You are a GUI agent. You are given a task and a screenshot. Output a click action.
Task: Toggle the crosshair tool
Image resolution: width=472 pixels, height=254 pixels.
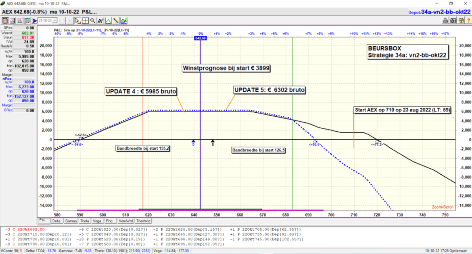85,21
